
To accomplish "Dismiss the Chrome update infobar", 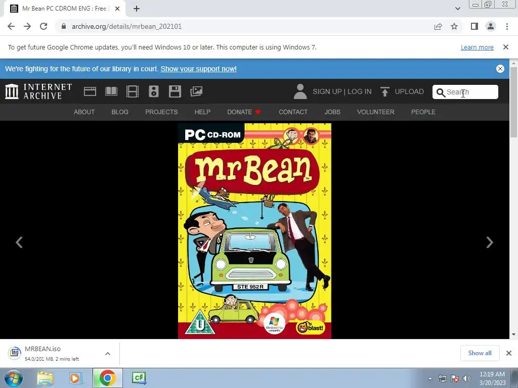I will pyautogui.click(x=506, y=47).
